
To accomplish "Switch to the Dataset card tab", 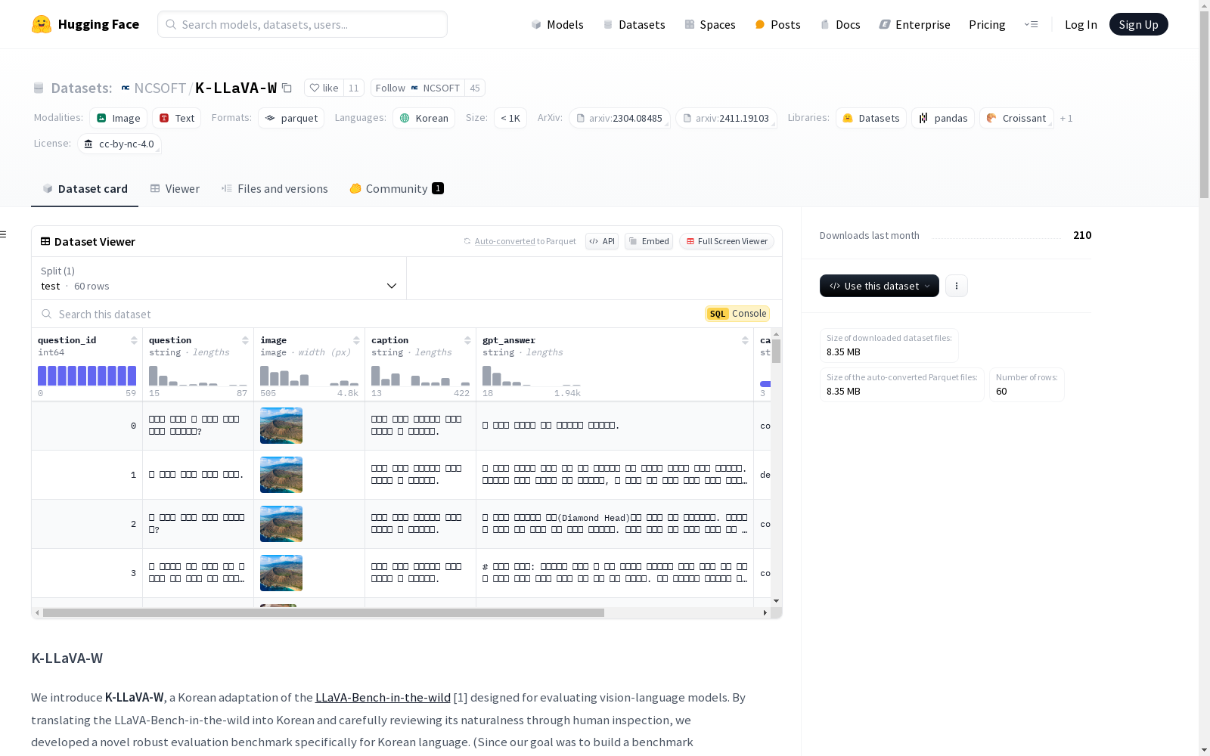I will (85, 189).
